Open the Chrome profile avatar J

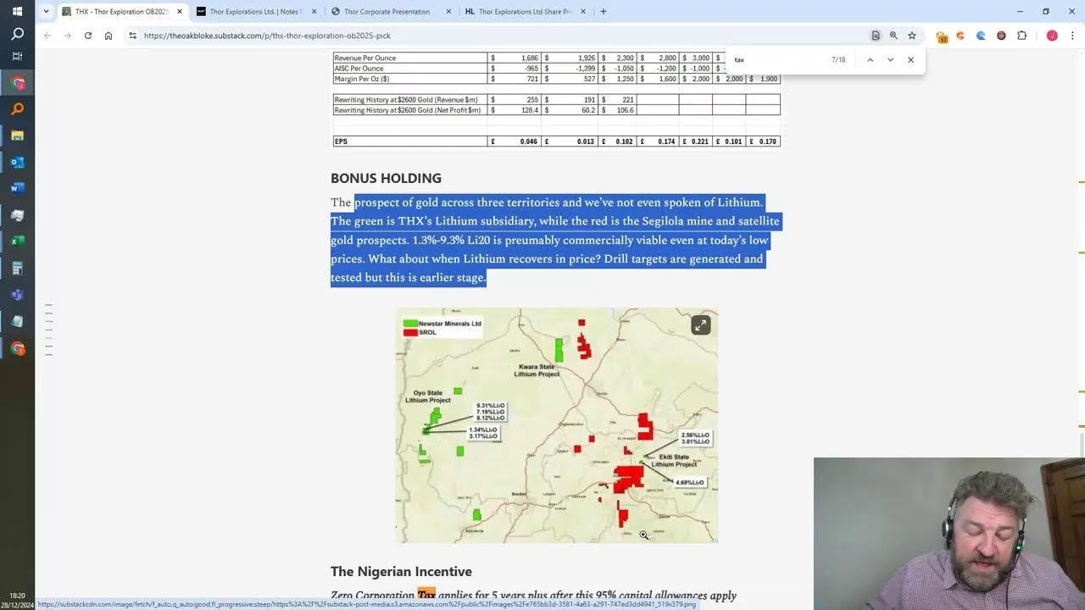tap(1052, 36)
